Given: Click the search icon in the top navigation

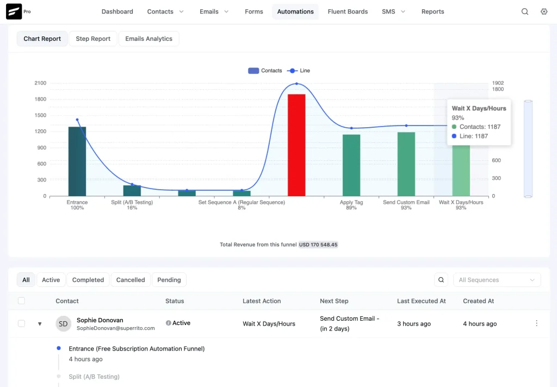Looking at the screenshot, I should coord(524,11).
